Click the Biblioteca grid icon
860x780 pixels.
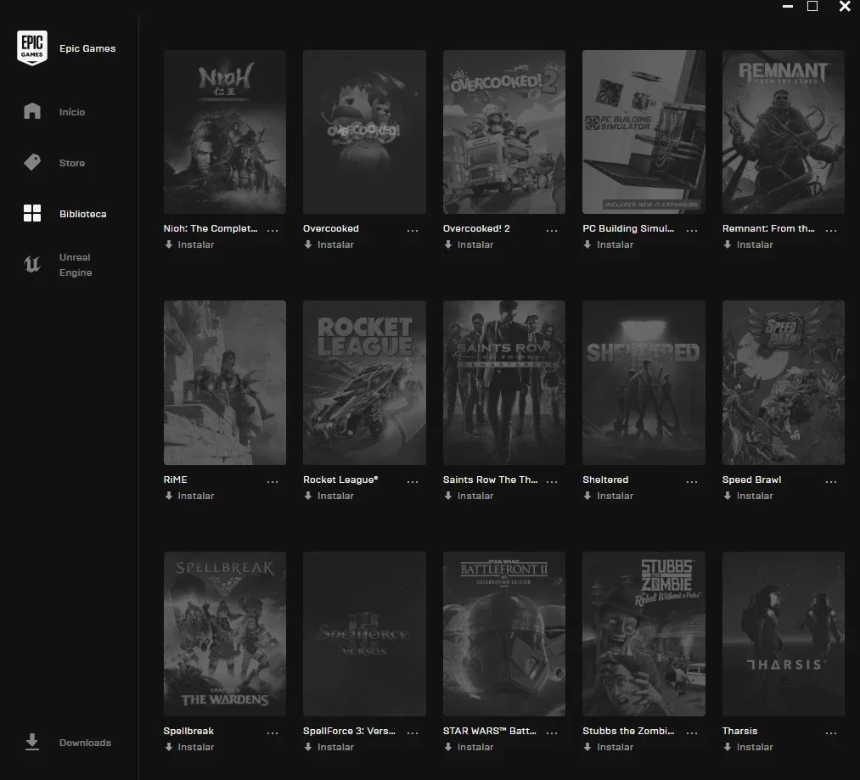click(31, 213)
